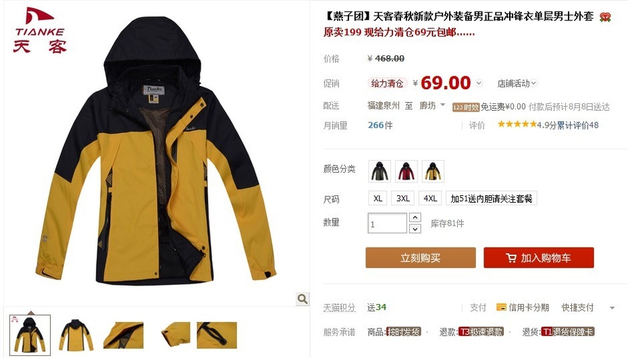The image size is (628, 358).
Task: Select the red jacket color swatch
Action: click(x=406, y=171)
